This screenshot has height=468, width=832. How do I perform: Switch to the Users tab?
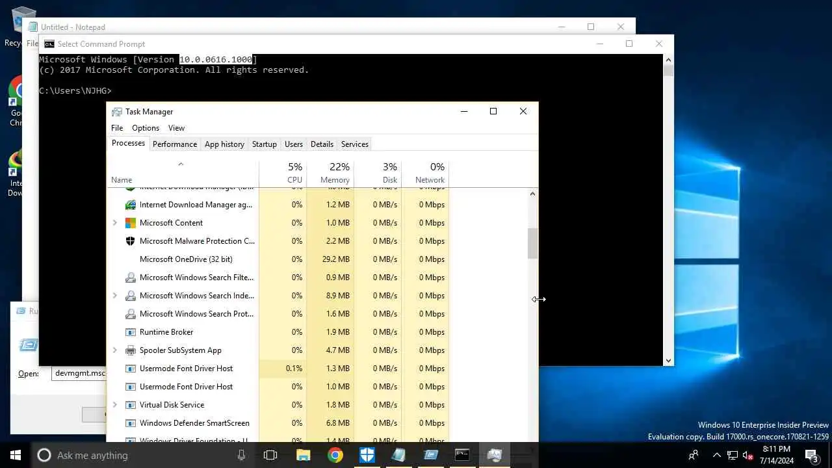pyautogui.click(x=293, y=144)
